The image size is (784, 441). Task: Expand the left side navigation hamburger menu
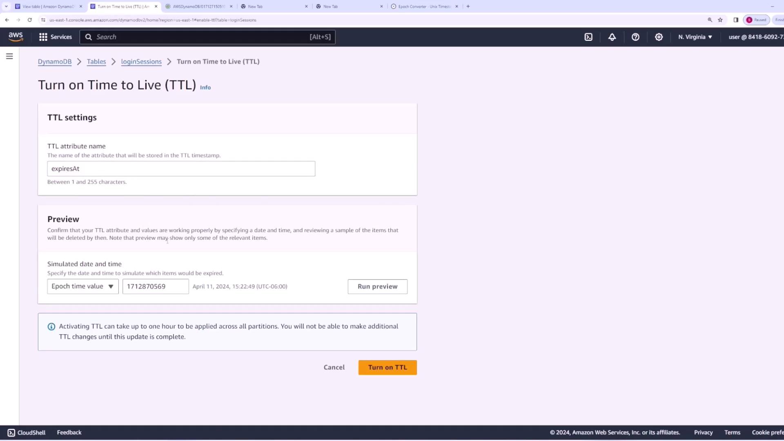coord(9,56)
